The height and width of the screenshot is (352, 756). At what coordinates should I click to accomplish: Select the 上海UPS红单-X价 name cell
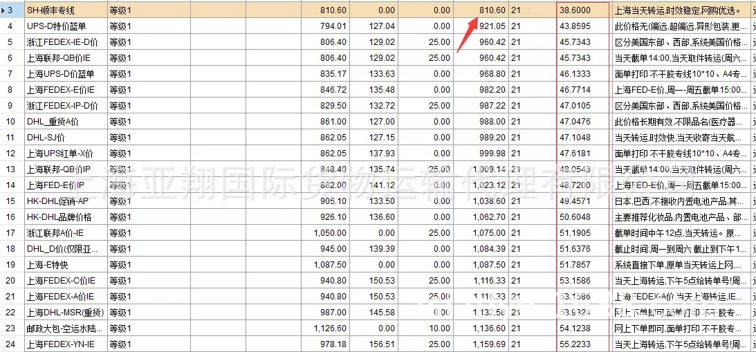click(x=66, y=154)
